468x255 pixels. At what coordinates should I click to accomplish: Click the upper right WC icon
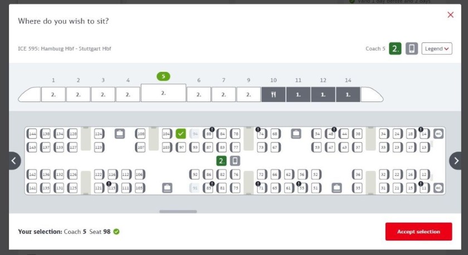click(438, 134)
